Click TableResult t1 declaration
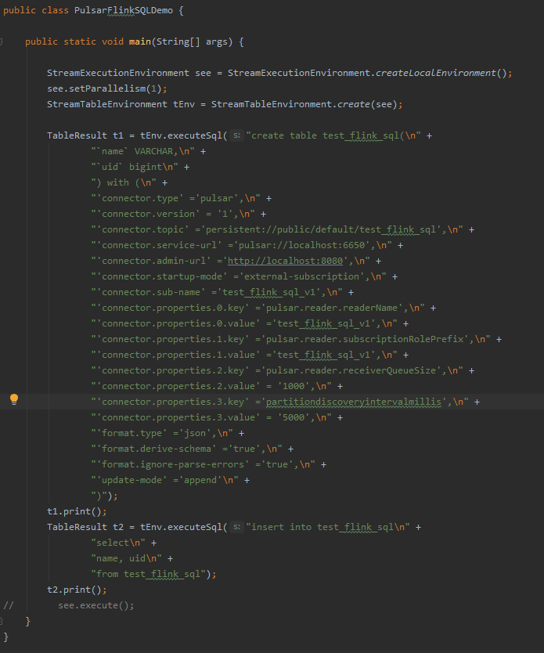This screenshot has width=544, height=653. pyautogui.click(x=85, y=135)
